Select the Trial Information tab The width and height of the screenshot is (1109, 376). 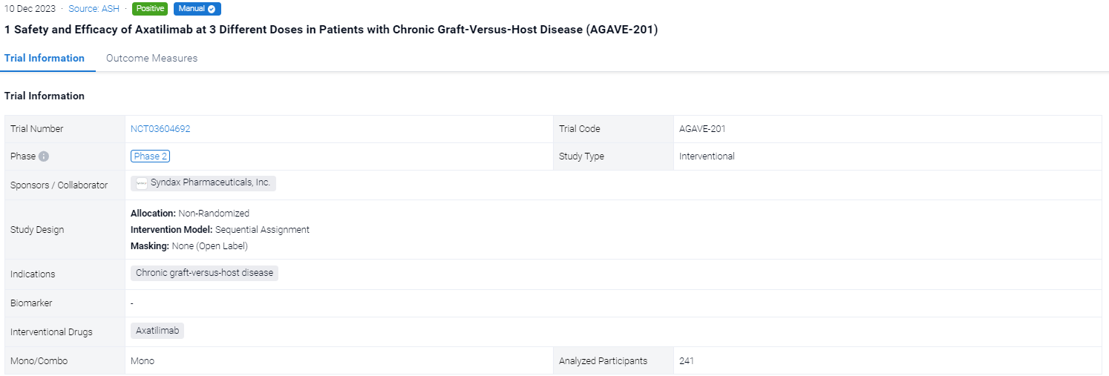[45, 58]
